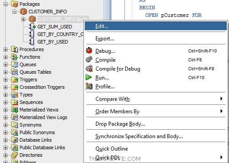
Task: Expand the Materialized Views tree node
Action: [5, 110]
